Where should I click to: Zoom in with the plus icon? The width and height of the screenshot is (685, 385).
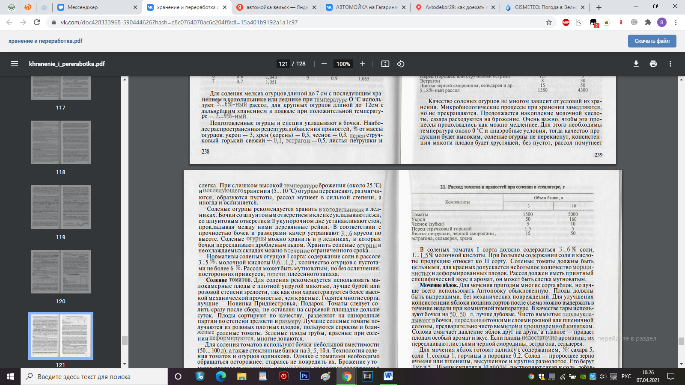coord(363,64)
